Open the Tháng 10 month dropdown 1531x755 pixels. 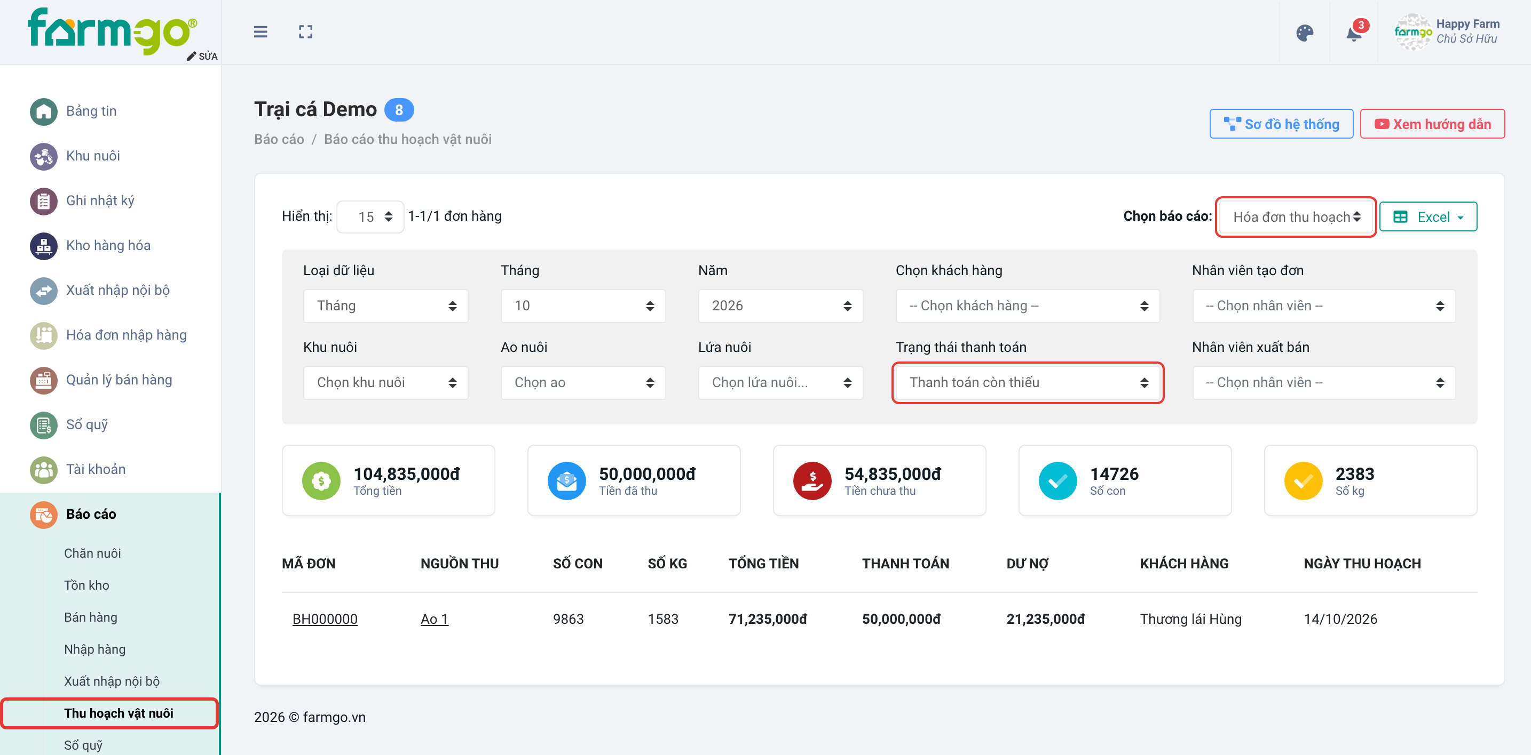click(583, 306)
